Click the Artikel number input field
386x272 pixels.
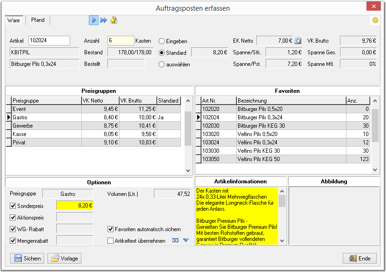coord(49,40)
